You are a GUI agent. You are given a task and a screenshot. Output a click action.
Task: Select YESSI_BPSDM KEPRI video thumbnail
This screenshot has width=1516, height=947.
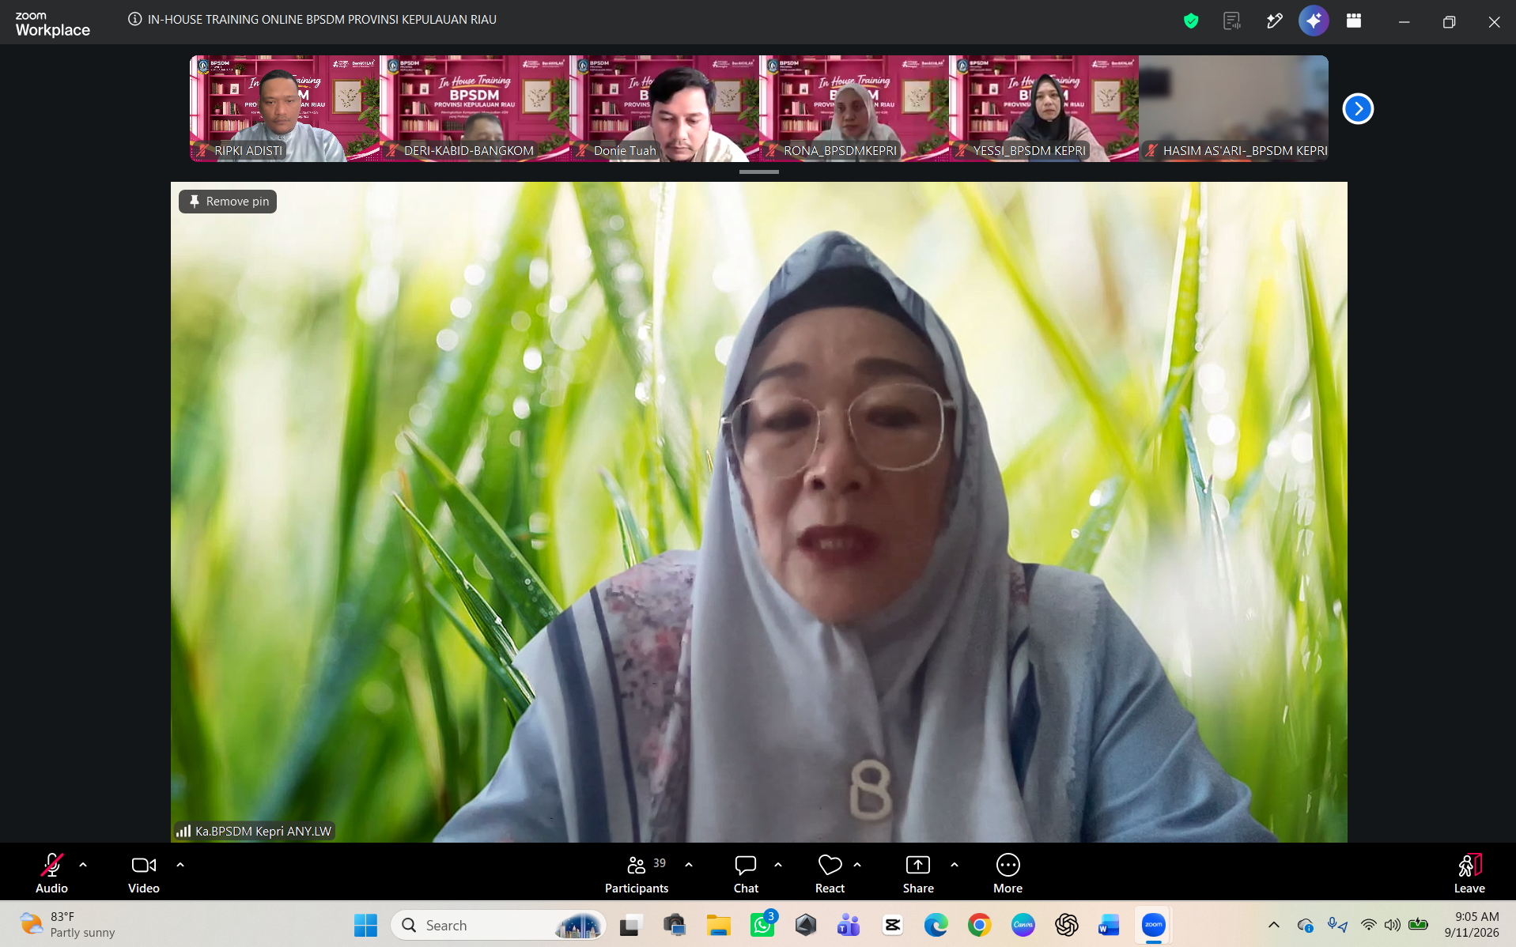point(1044,108)
